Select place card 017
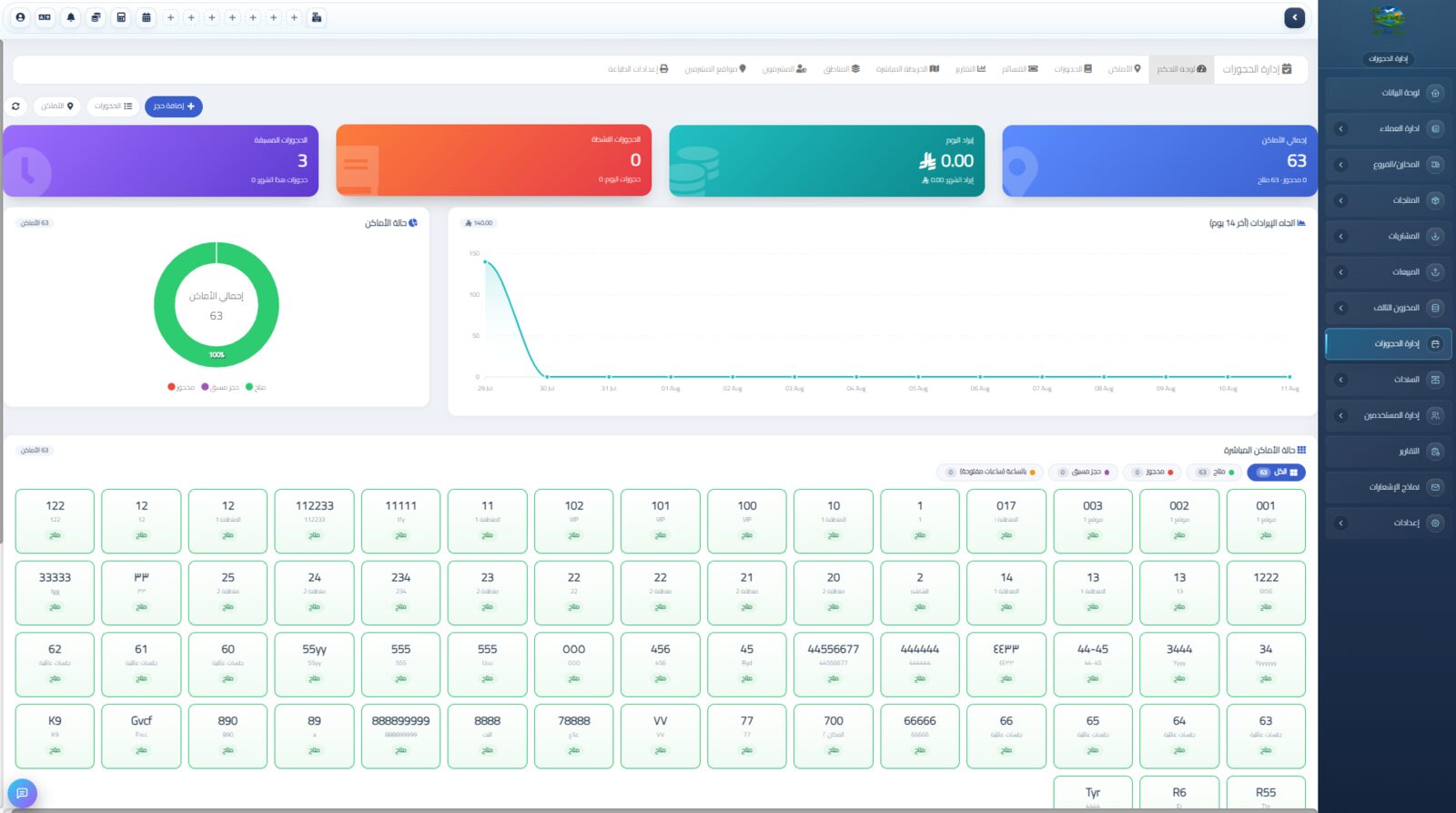The image size is (1456, 813). [1006, 521]
